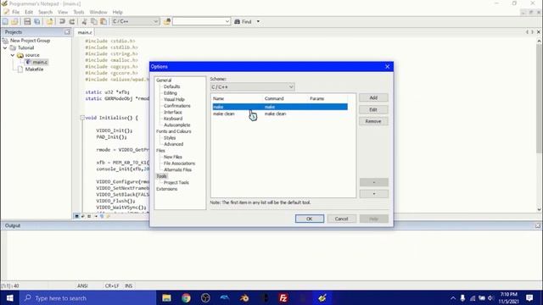Click the Save All toolbar icon
The height and width of the screenshot is (305, 543).
point(36,21)
